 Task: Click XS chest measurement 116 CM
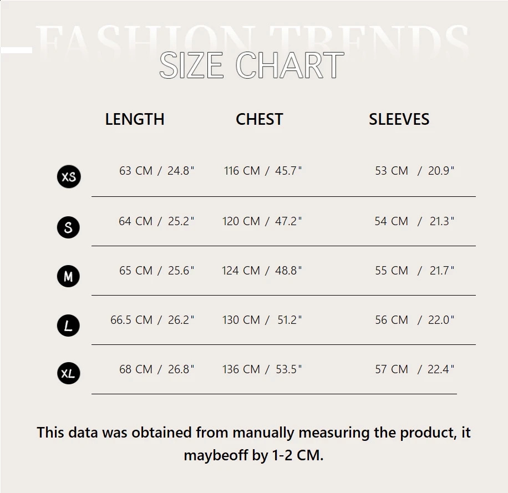click(x=242, y=171)
